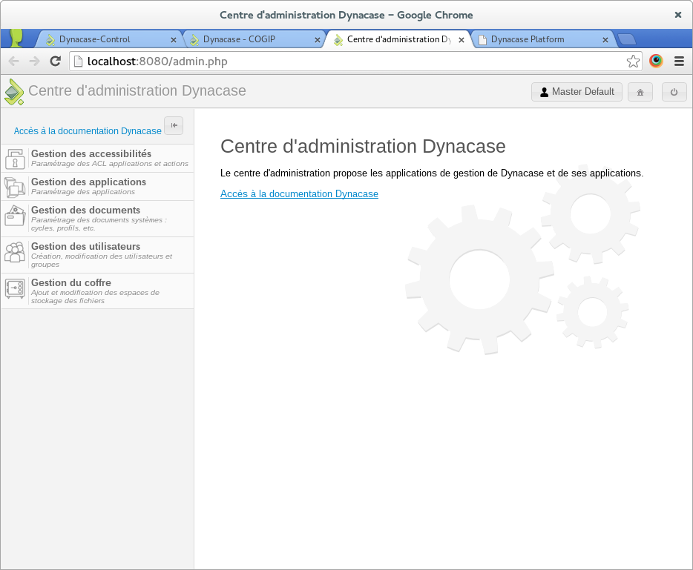Reload the page with refresh icon
Image resolution: width=693 pixels, height=570 pixels.
(x=55, y=61)
